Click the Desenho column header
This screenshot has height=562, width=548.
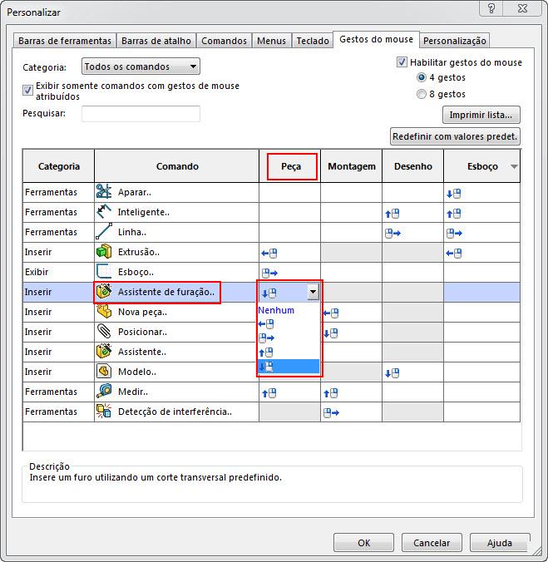(413, 166)
